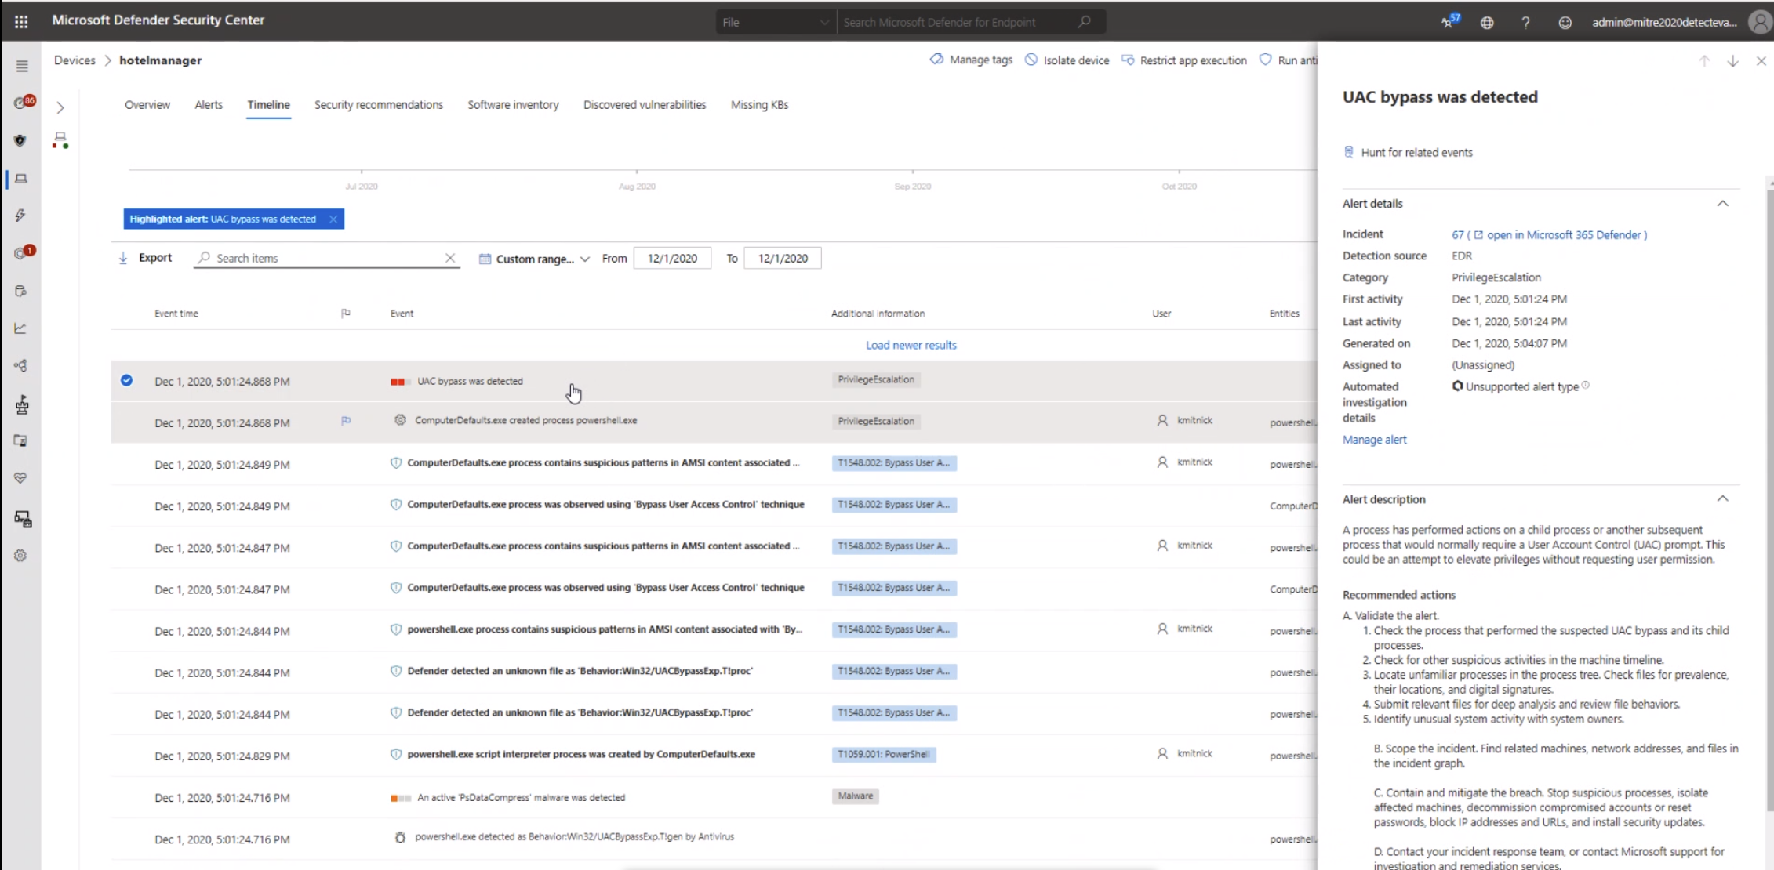The width and height of the screenshot is (1774, 870).
Task: Open the shield security sidebar icon
Action: click(20, 141)
